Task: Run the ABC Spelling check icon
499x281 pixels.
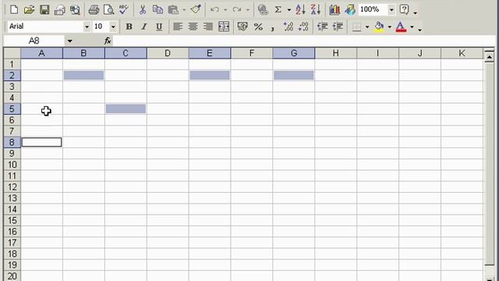Action: [x=123, y=9]
